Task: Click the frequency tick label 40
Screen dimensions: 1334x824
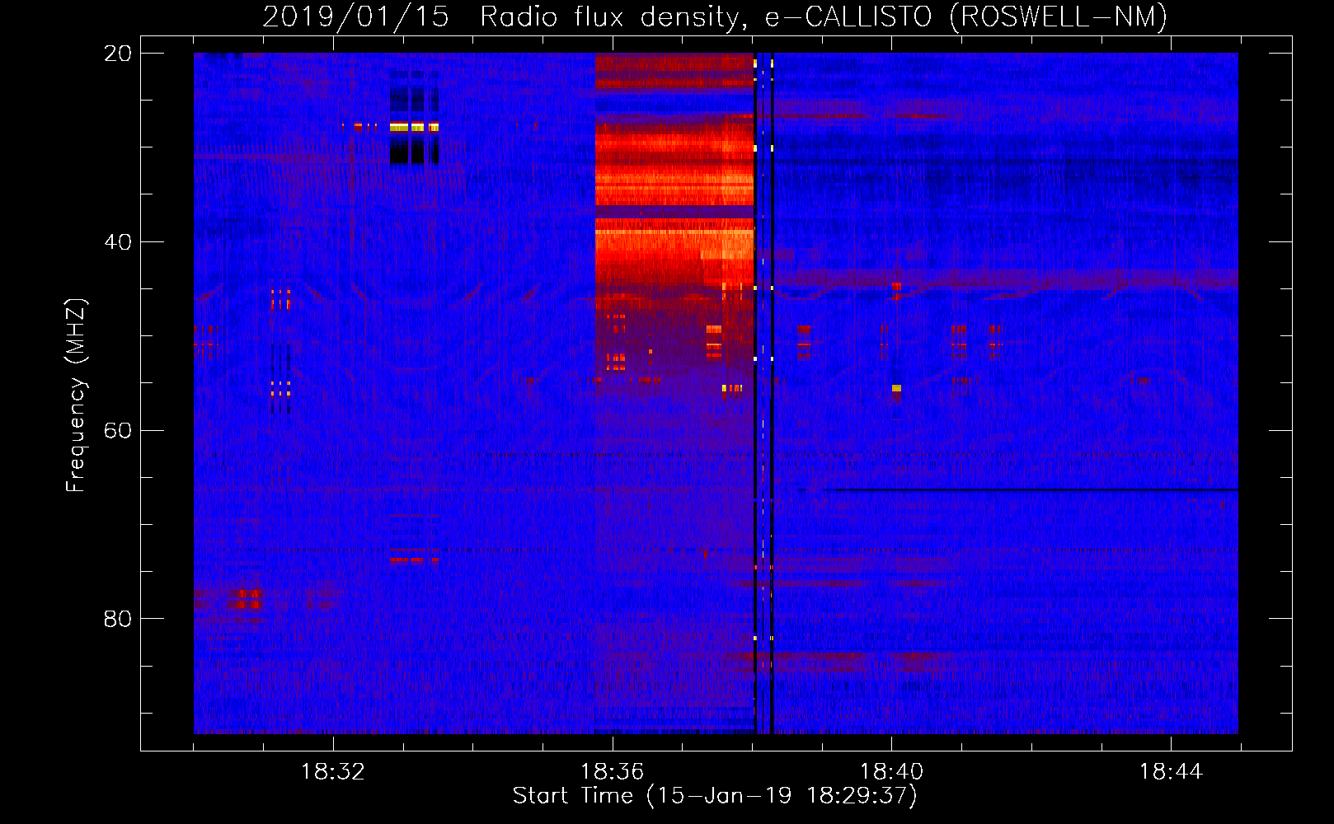Action: pos(118,242)
